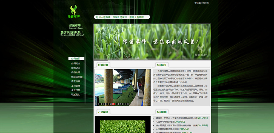Image resolution: width=274 pixels, height=133 pixels.
Task: Switch to 中文版 language
Action: click(198, 3)
